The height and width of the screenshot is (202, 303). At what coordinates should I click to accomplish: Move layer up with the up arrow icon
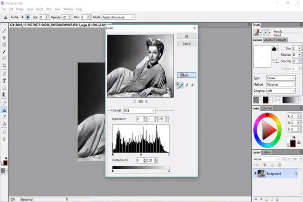[x=256, y=199]
